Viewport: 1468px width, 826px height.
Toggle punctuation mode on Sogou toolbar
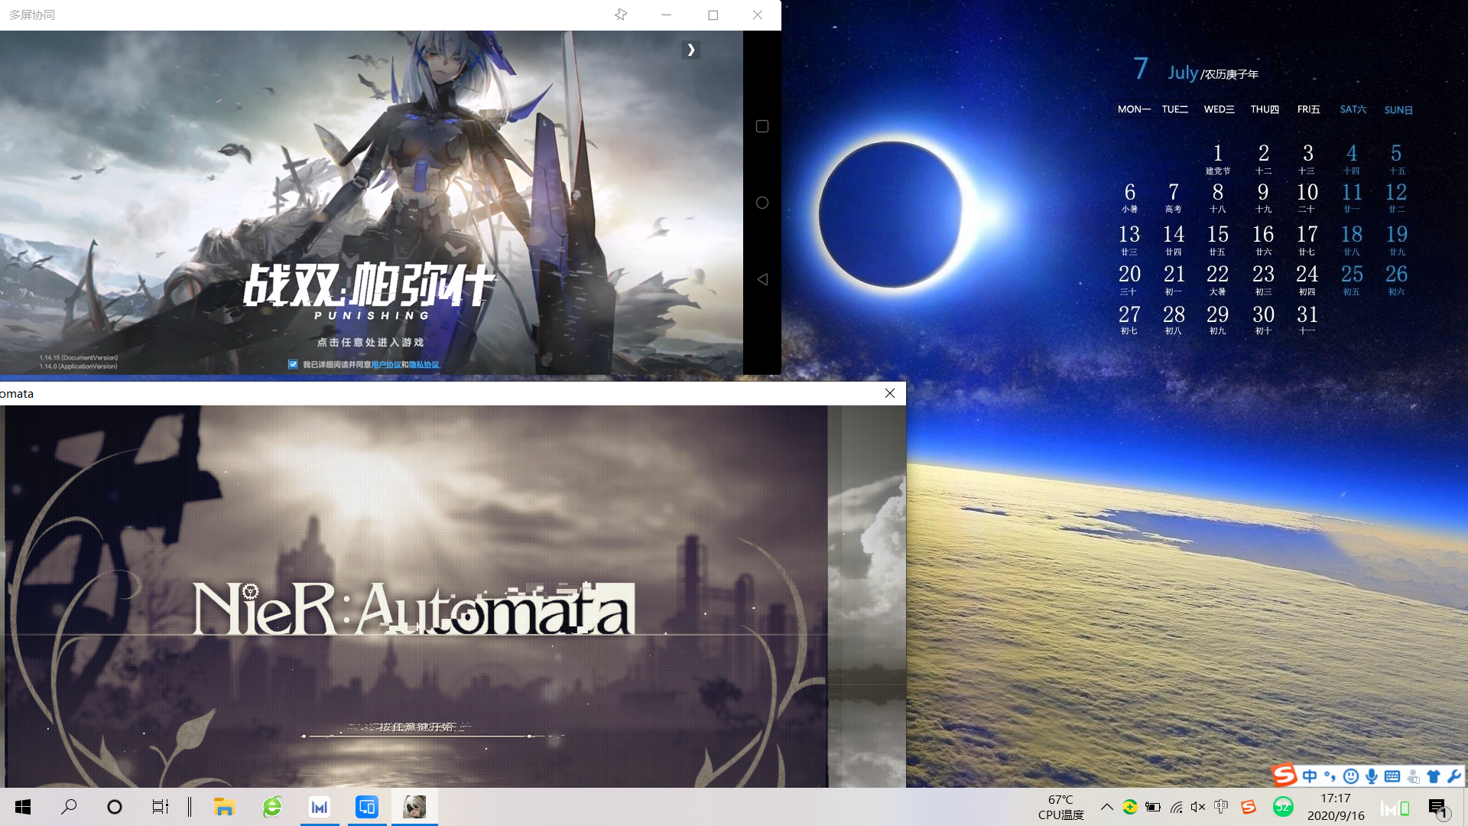1330,776
